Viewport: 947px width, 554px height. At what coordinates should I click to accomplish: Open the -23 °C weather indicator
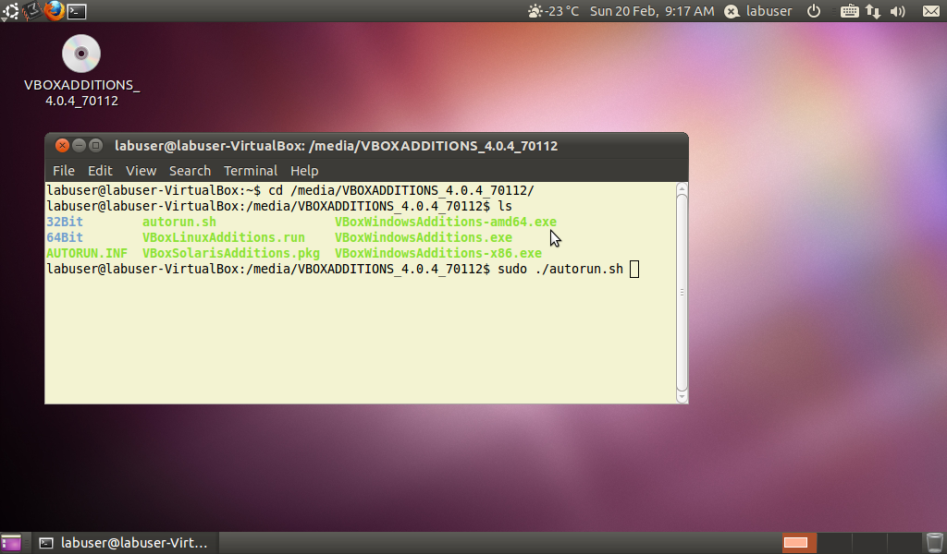pyautogui.click(x=553, y=11)
